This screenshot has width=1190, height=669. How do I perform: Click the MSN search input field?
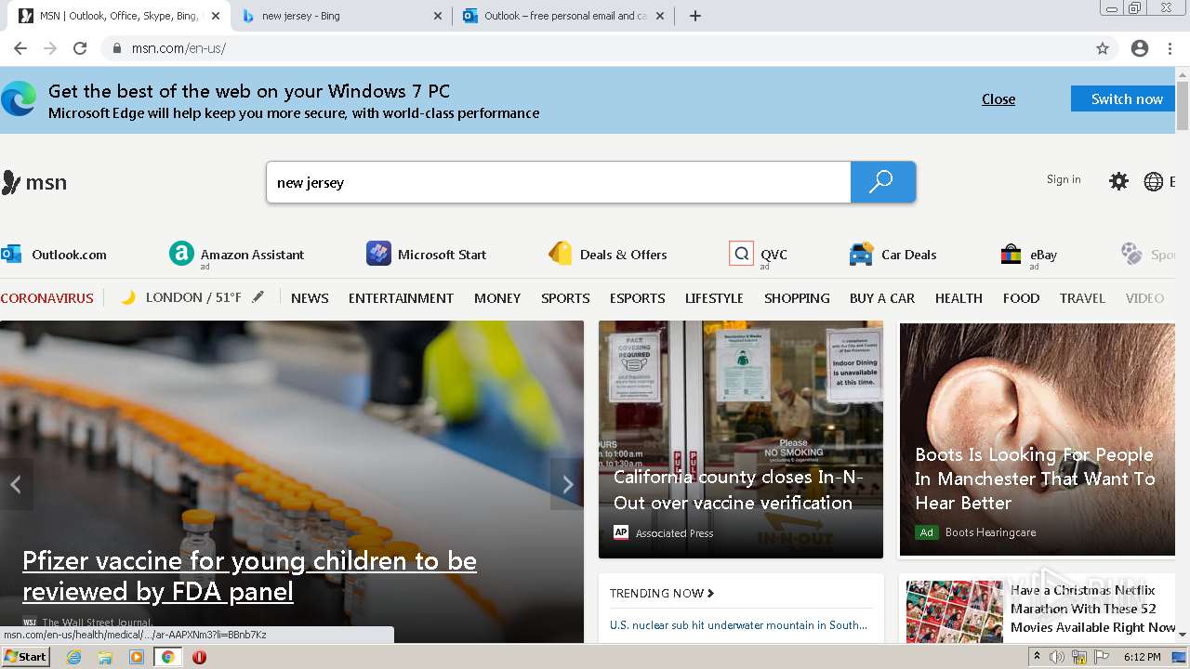click(x=558, y=182)
